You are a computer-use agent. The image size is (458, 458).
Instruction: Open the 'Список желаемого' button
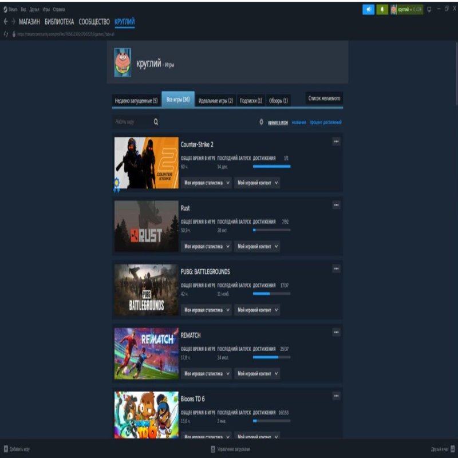click(x=324, y=98)
